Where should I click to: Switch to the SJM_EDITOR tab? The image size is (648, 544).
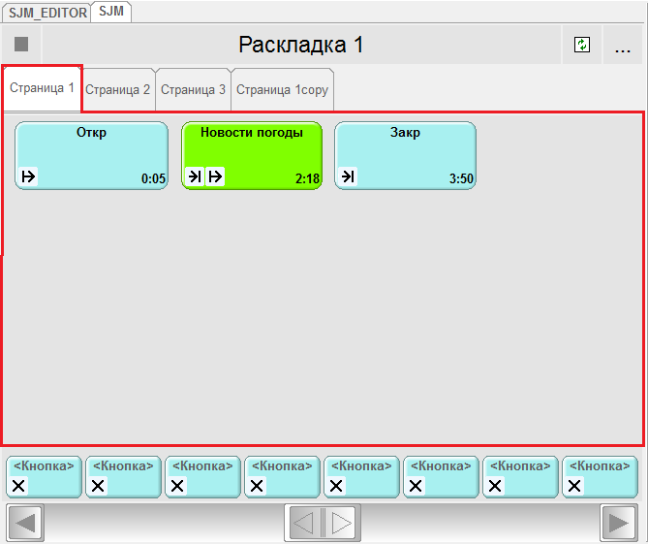pyautogui.click(x=46, y=13)
